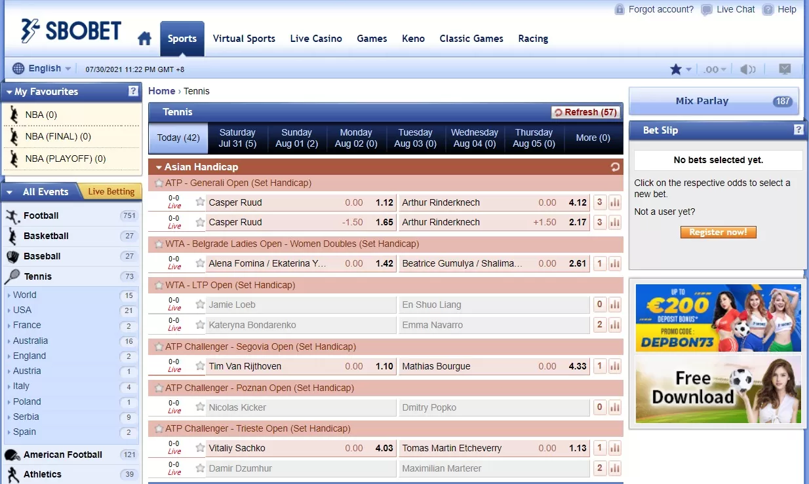Image resolution: width=809 pixels, height=484 pixels.
Task: Open statistics chart for Damir Dzumhur match
Action: coord(615,468)
